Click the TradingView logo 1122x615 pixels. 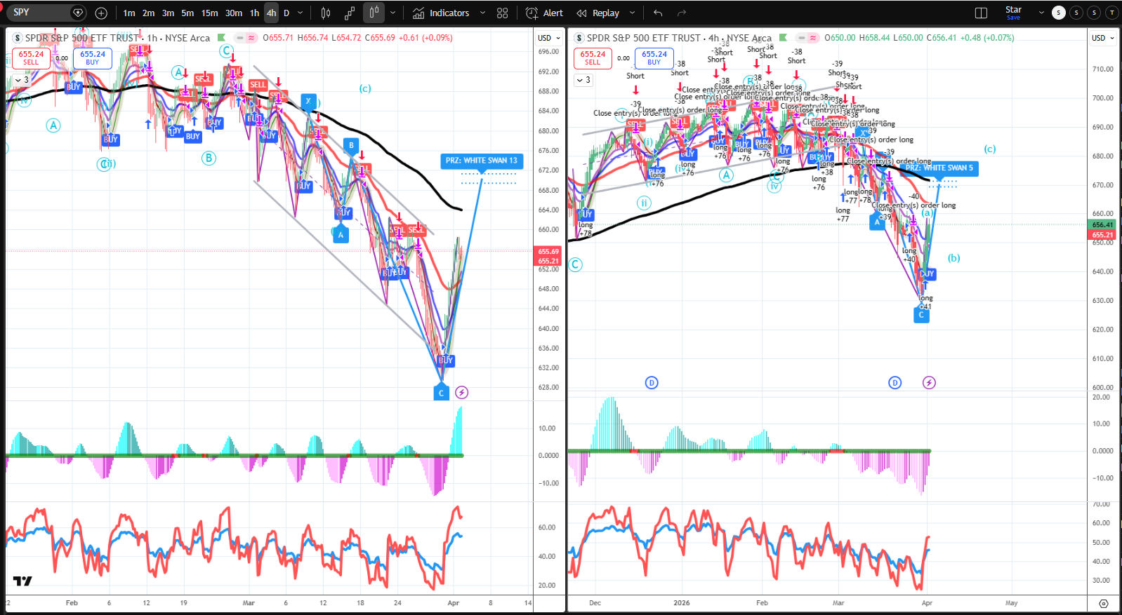click(x=22, y=581)
